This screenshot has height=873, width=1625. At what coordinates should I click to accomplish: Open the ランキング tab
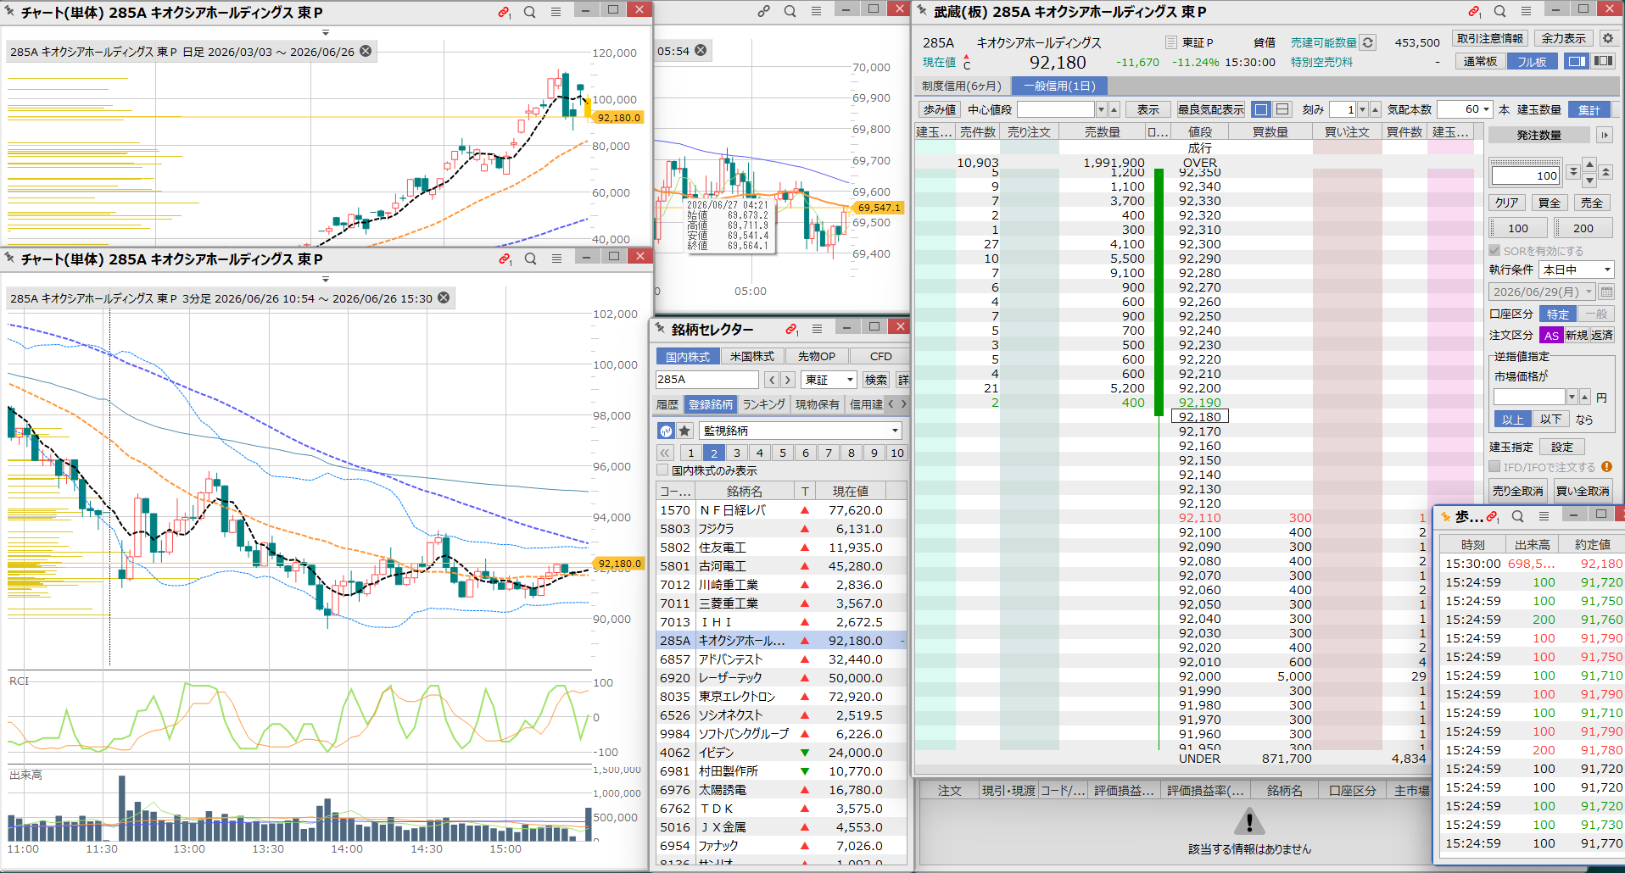764,404
